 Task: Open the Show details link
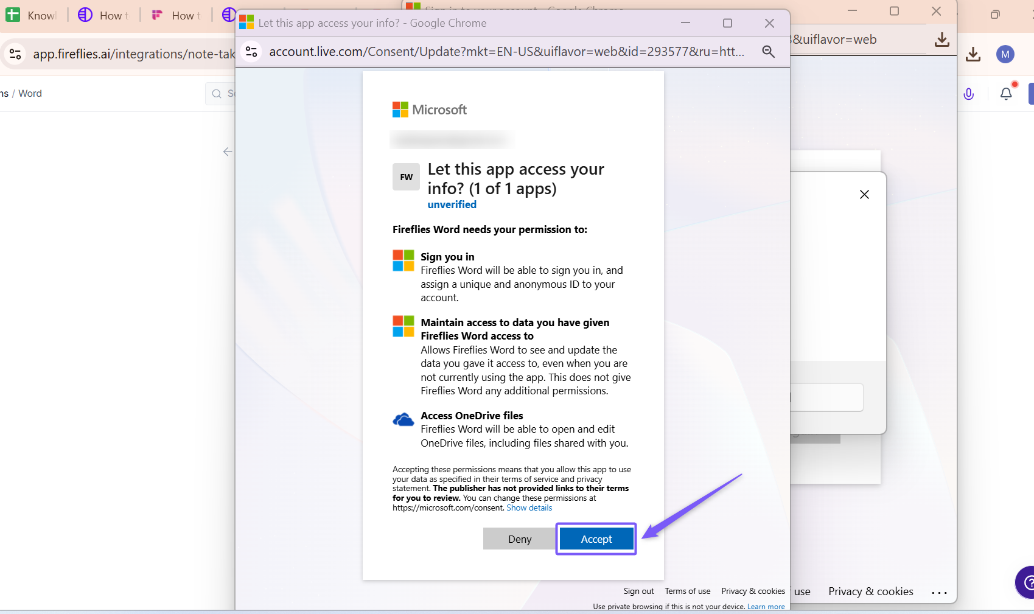click(x=529, y=508)
